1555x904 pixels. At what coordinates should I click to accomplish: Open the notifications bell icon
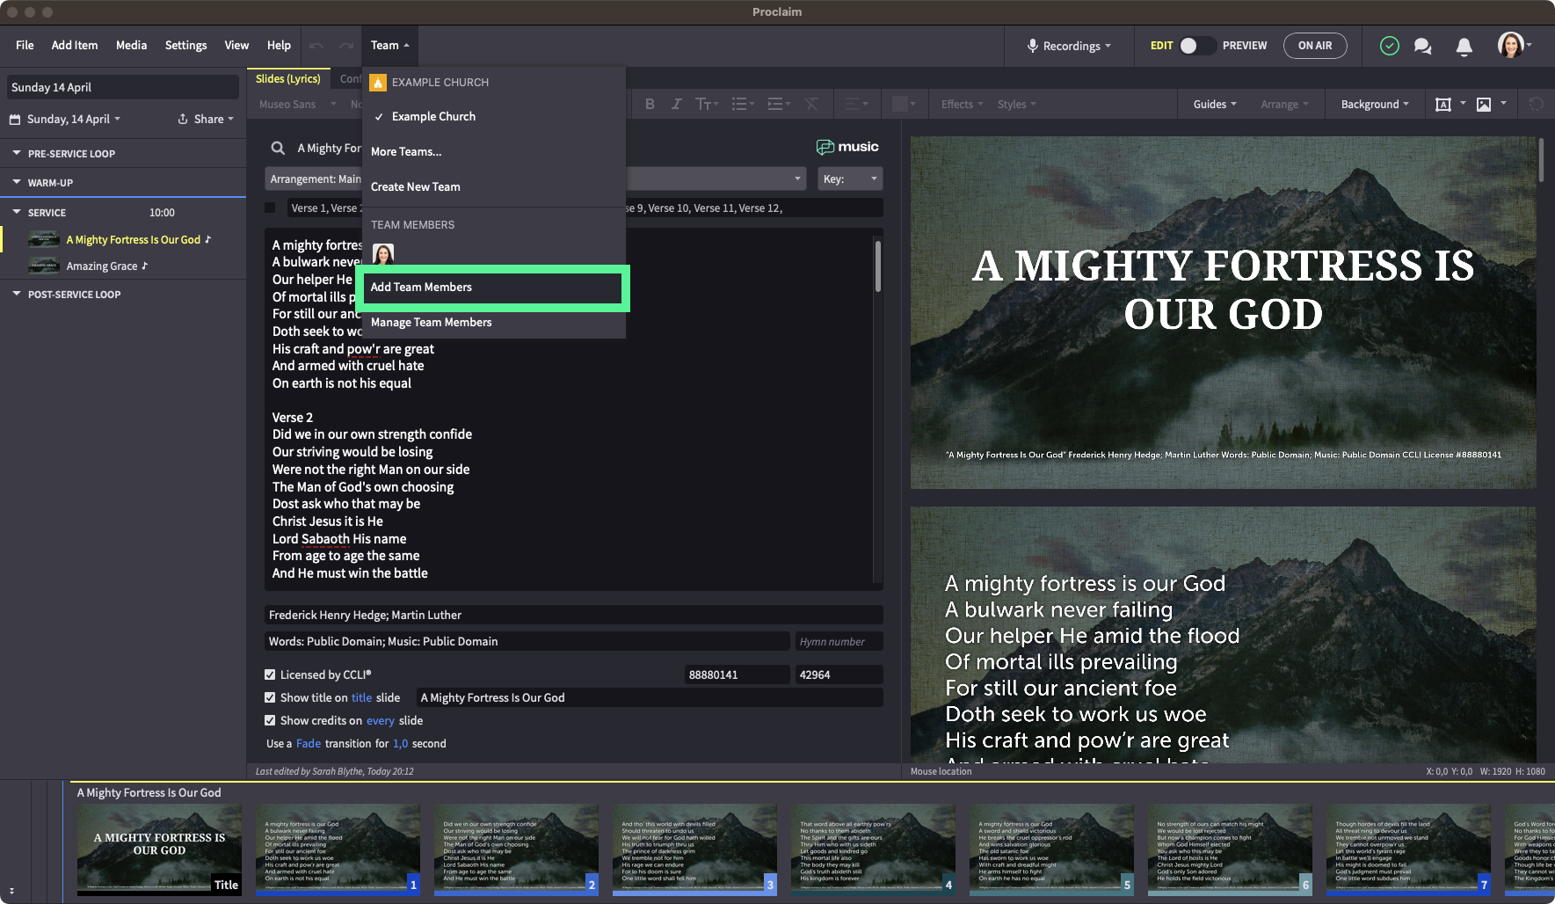tap(1464, 47)
